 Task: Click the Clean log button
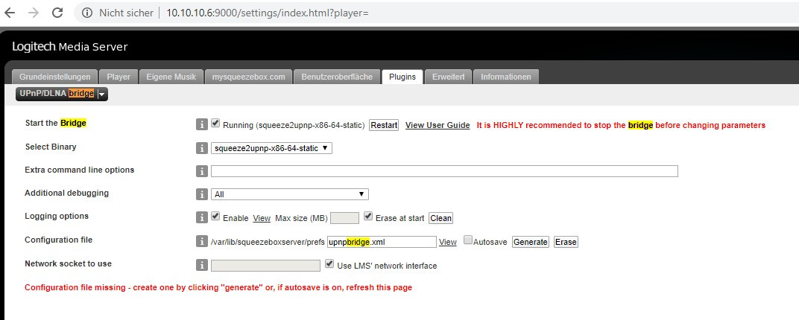(x=440, y=218)
